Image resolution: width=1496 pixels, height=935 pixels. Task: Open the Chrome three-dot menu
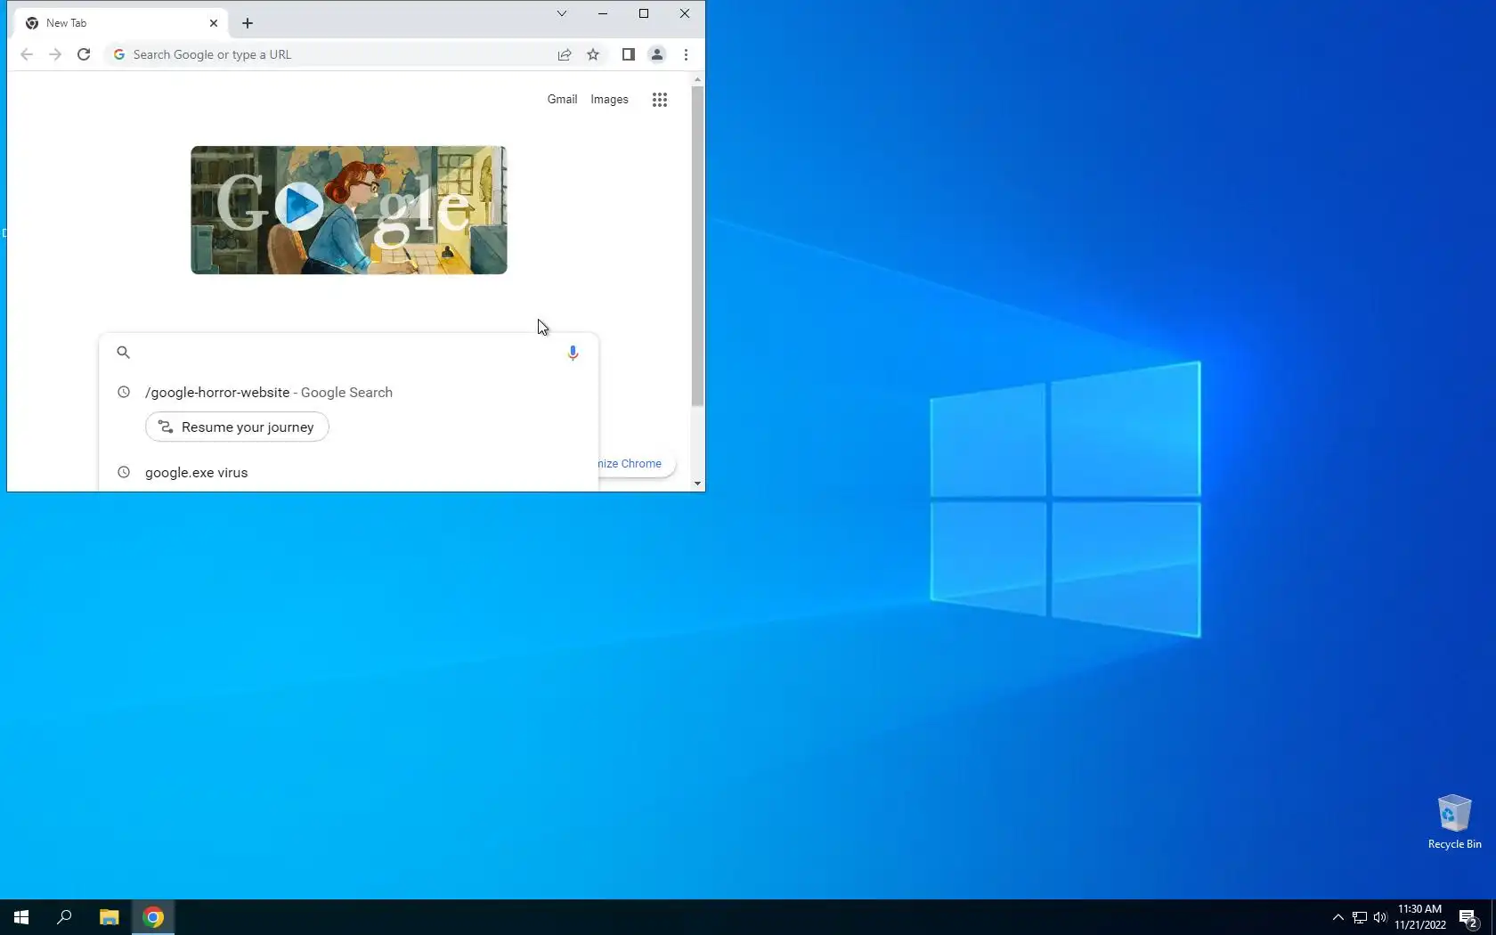pyautogui.click(x=686, y=54)
